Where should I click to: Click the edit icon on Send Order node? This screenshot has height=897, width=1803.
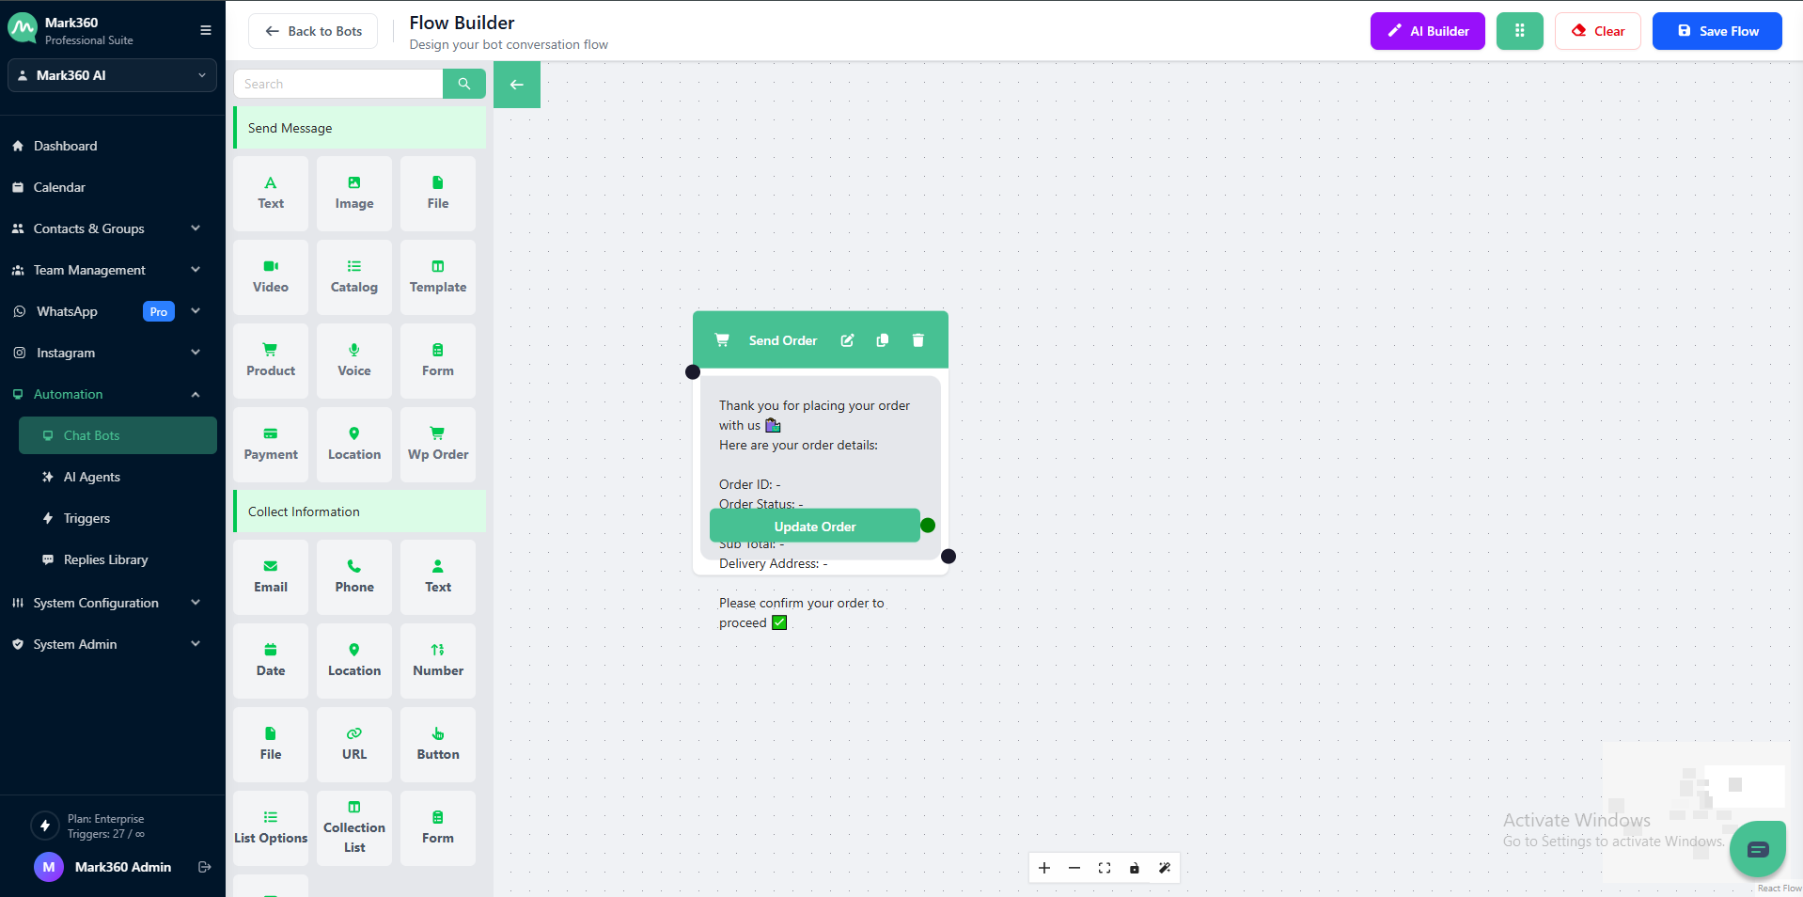point(847,340)
